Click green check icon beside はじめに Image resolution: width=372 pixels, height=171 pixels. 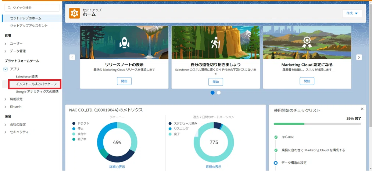click(x=276, y=137)
